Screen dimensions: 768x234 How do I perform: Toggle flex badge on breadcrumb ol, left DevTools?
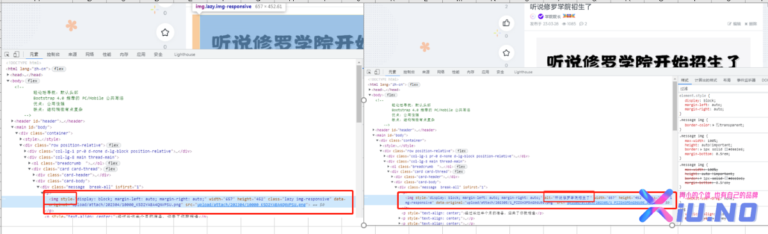coord(112,163)
